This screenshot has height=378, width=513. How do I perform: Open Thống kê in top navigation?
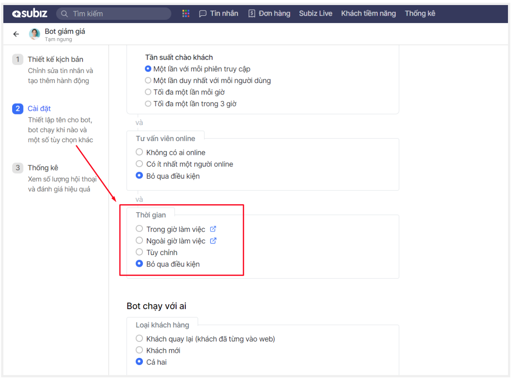click(420, 14)
